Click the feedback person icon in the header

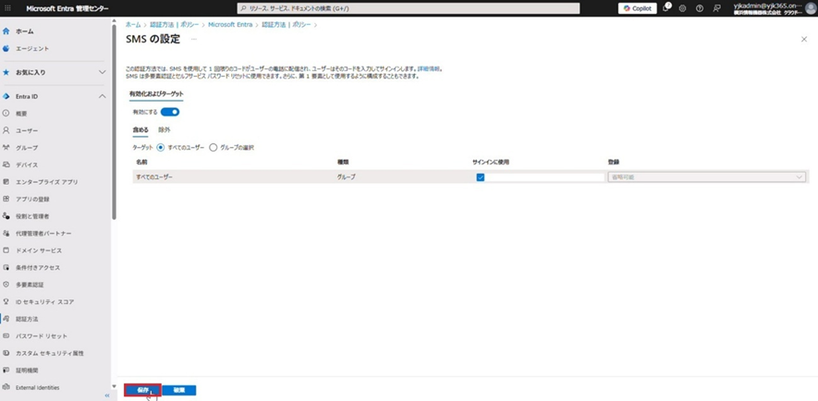[x=716, y=8]
